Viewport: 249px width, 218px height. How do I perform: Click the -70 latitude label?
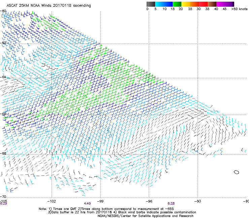(x=3, y=197)
